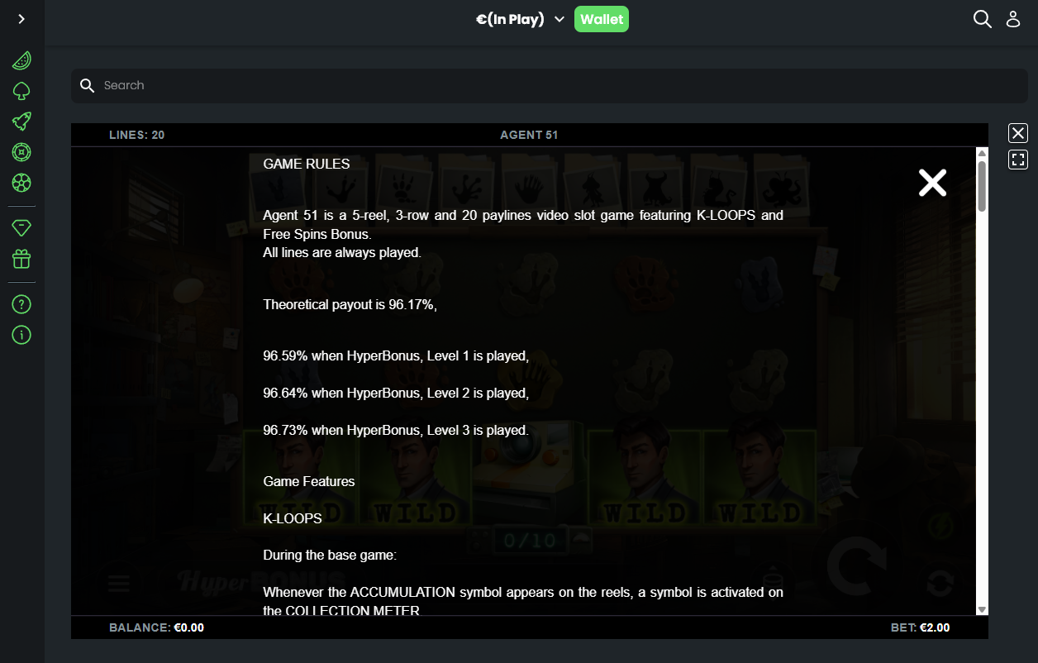
Task: Toggle fullscreen mode for the game
Action: (1018, 160)
